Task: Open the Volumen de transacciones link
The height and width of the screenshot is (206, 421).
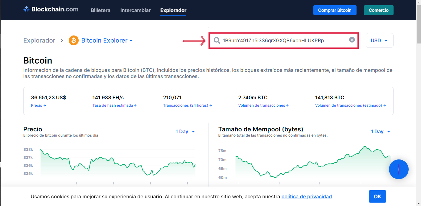Action: 263,105
